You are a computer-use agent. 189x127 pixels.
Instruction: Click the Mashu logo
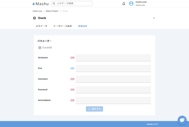tap(41, 4)
